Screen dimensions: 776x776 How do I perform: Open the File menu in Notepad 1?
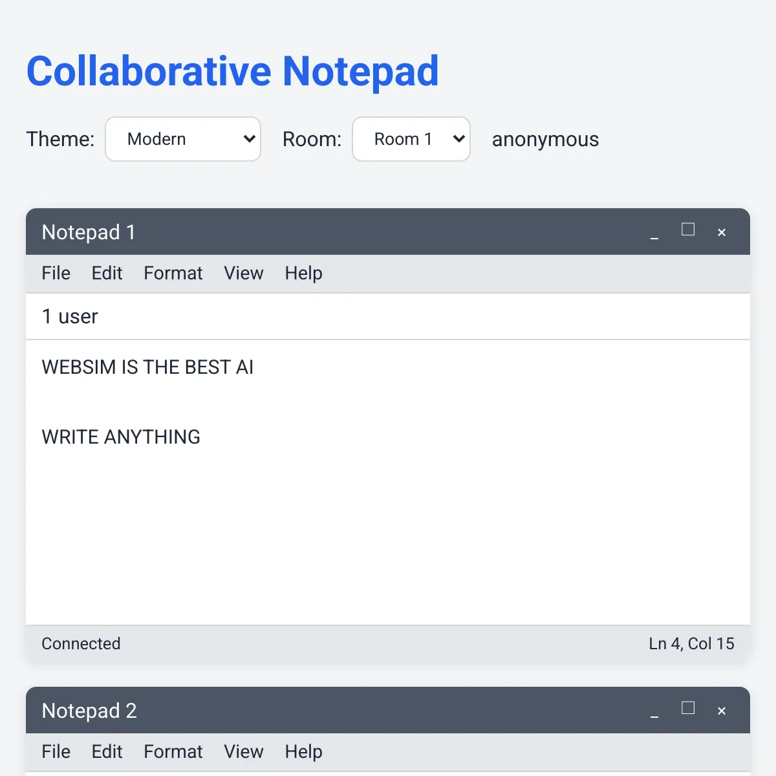pos(56,273)
